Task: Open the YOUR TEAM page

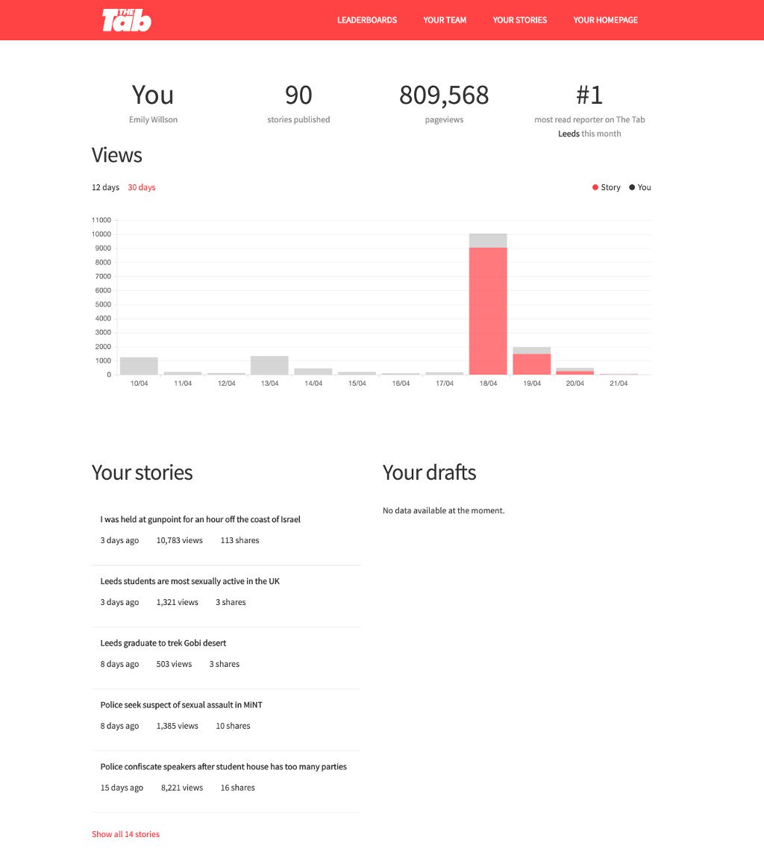Action: click(445, 20)
